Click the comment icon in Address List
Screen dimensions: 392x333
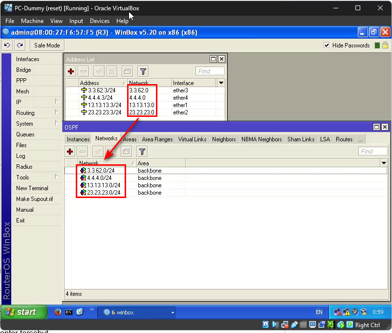coord(127,71)
